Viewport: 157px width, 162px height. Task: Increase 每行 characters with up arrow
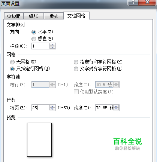click(x=52, y=83)
